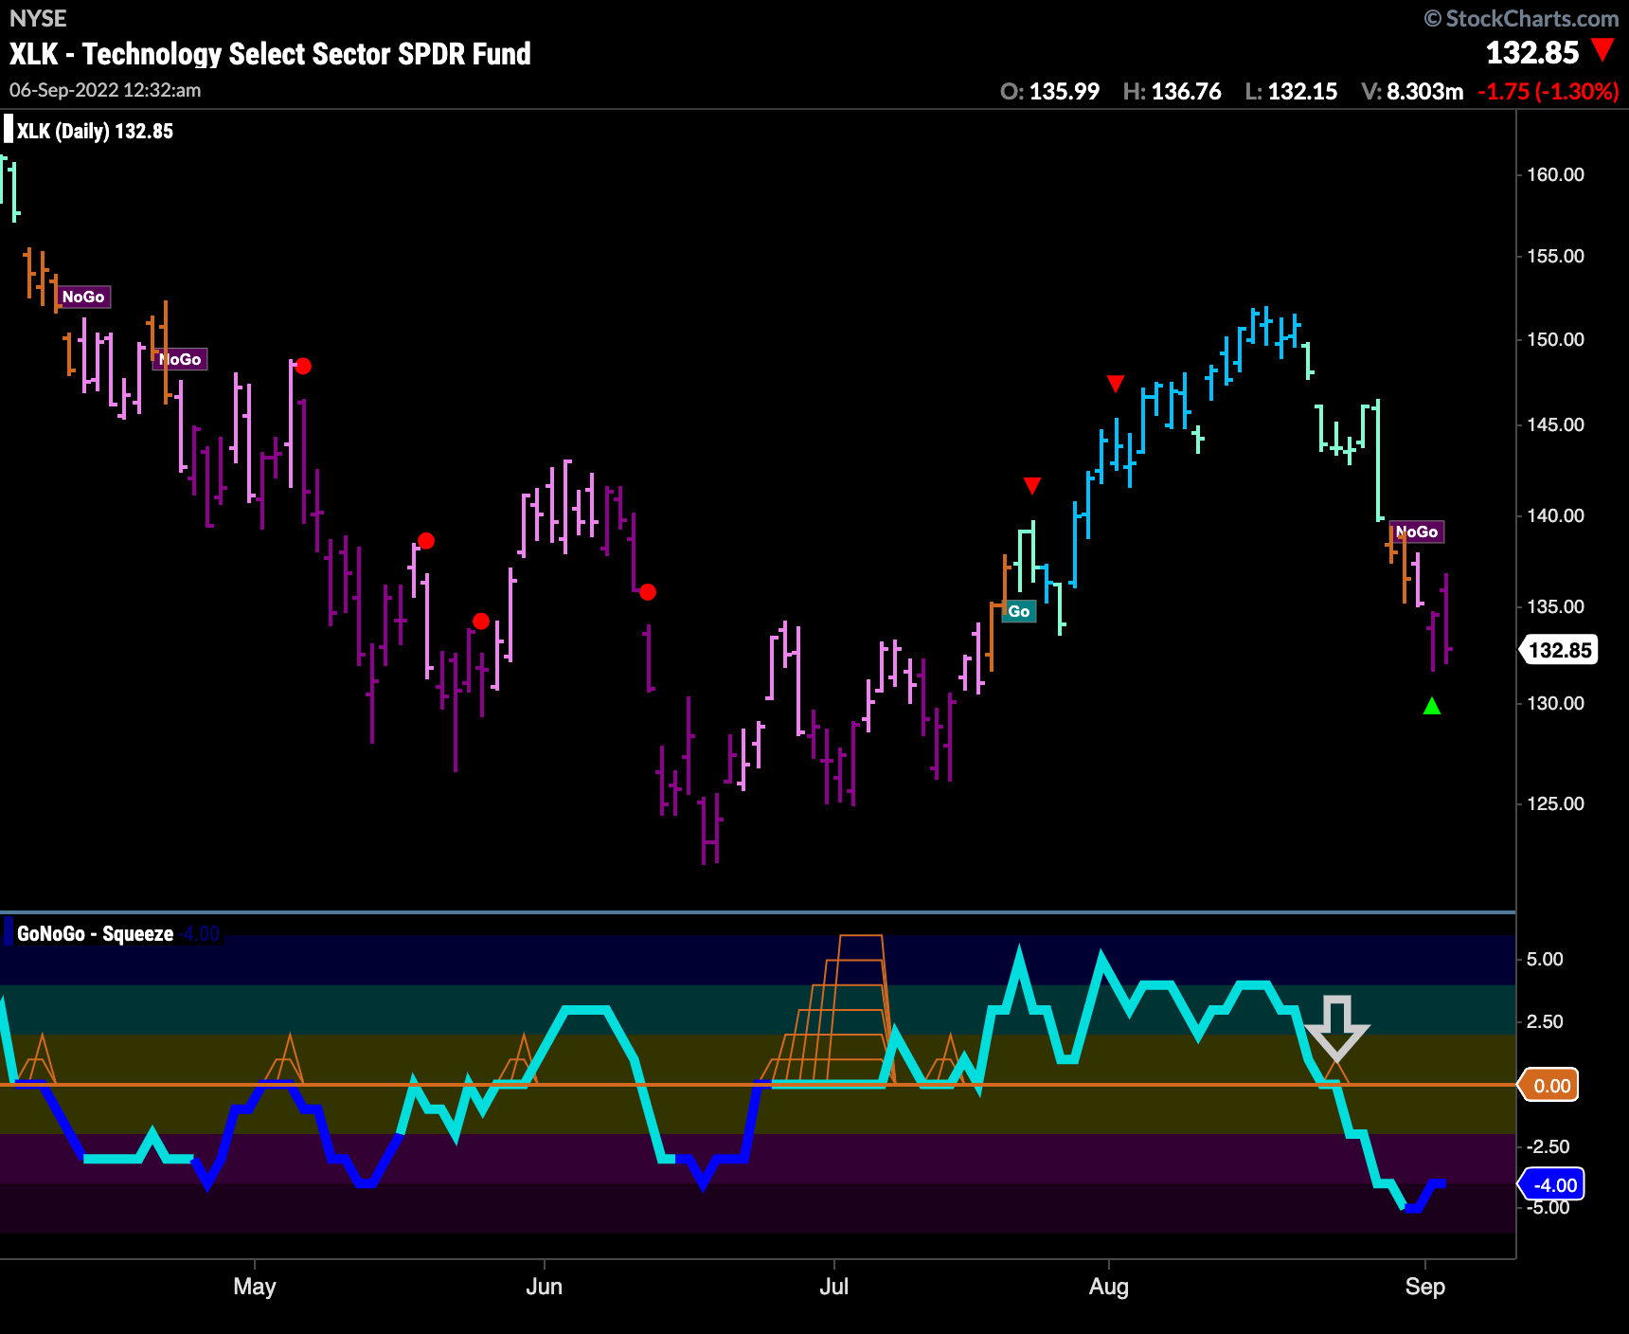The height and width of the screenshot is (1334, 1629).
Task: Select the first NoGo label near 152
Action: pyautogui.click(x=83, y=297)
